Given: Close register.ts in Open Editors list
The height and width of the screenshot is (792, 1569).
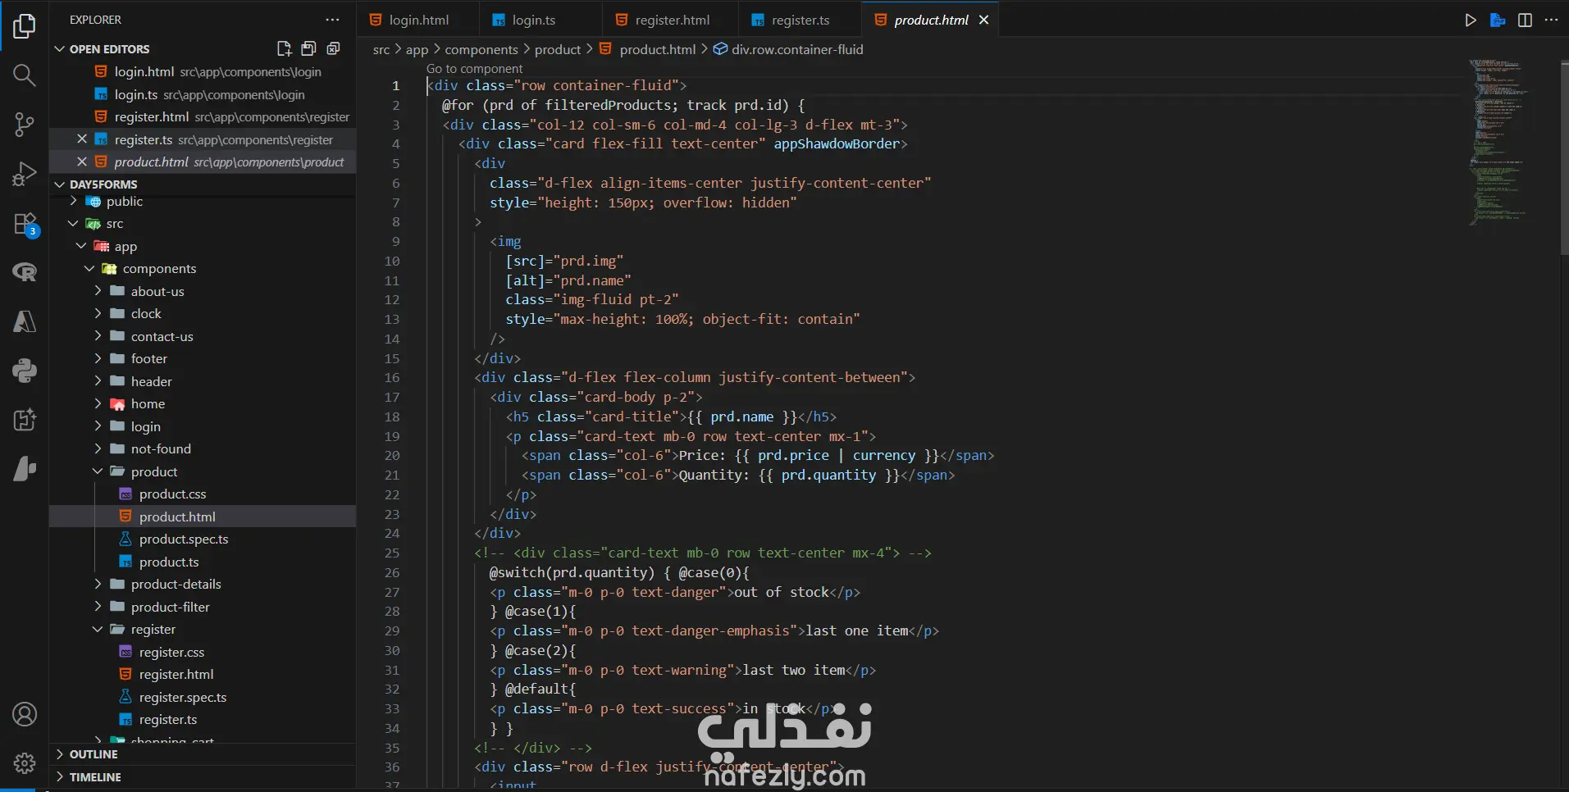Looking at the screenshot, I should pos(82,139).
